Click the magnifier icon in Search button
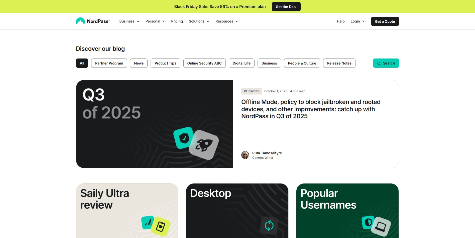 point(379,63)
